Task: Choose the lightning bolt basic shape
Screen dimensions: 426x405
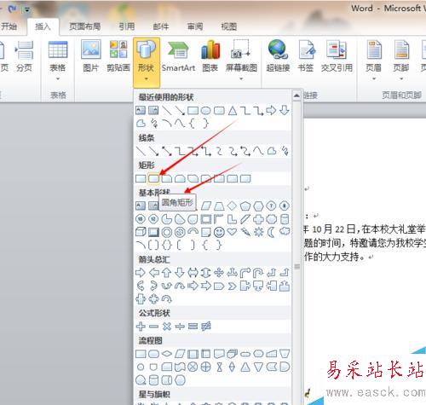Action: 245,232
